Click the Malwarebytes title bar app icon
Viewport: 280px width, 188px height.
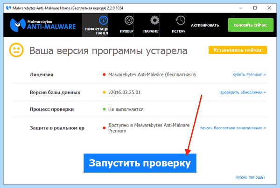coord(8,8)
